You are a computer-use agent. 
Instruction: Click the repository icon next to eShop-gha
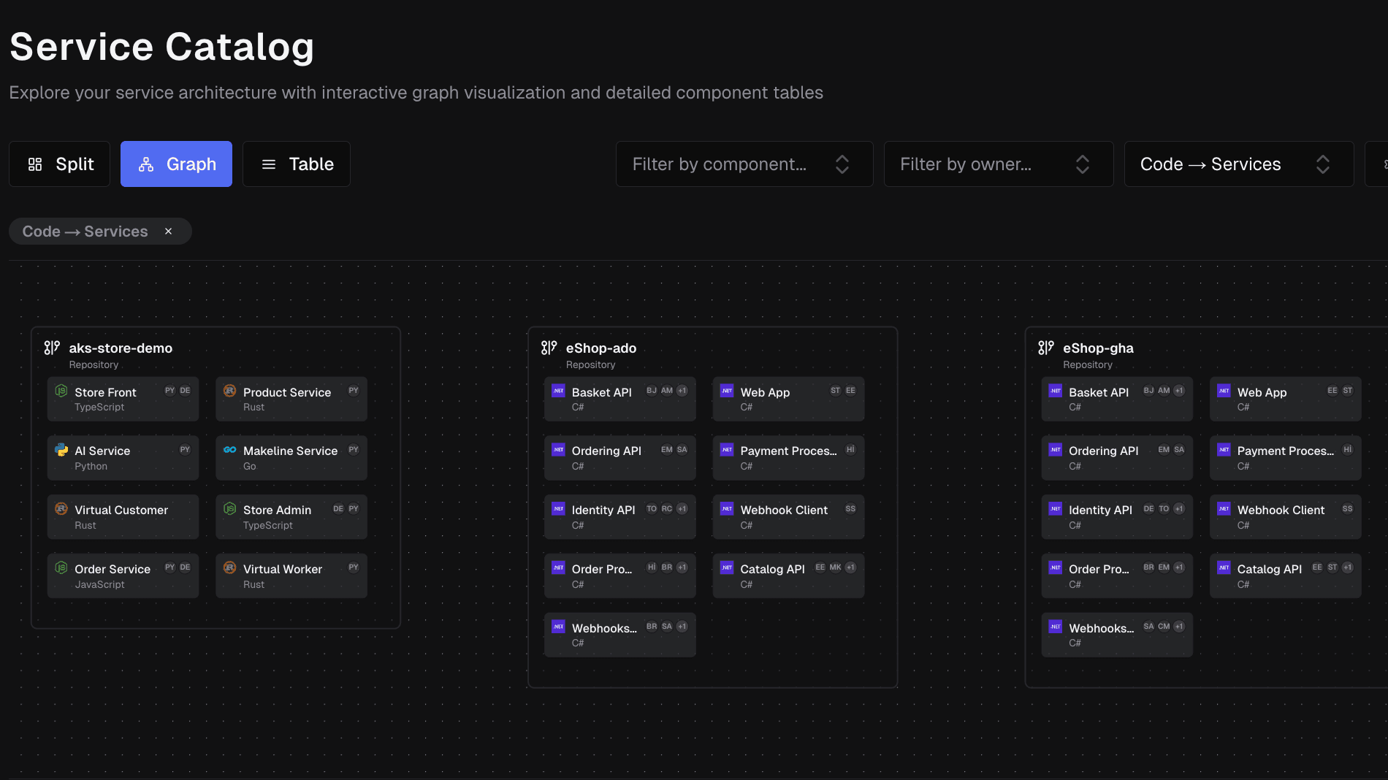1046,348
